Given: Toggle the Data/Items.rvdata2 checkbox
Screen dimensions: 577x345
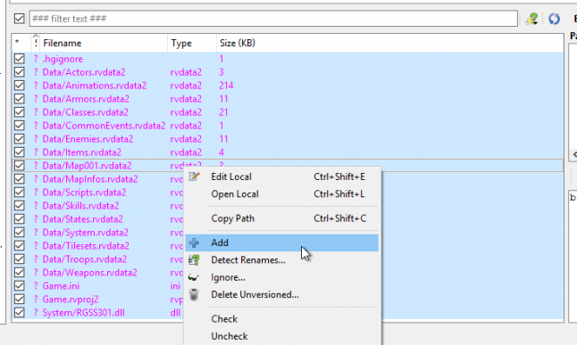Looking at the screenshot, I should click(19, 152).
